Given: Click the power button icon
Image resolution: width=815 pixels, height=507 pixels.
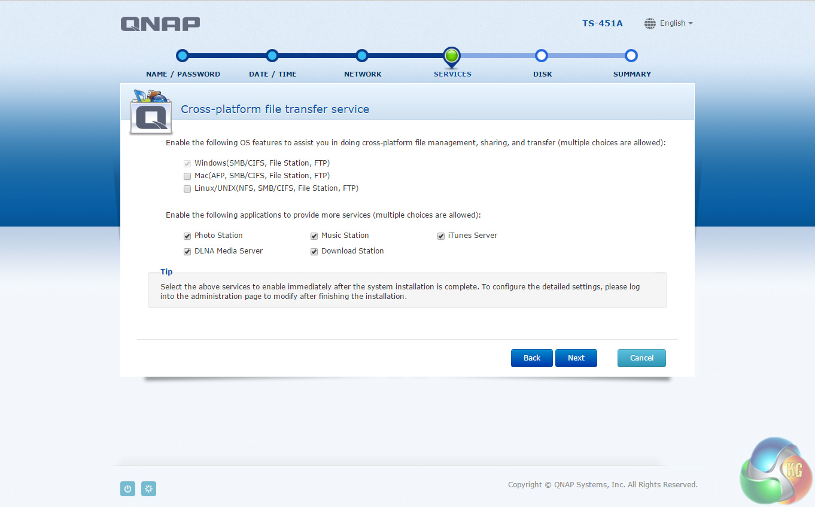Looking at the screenshot, I should 127,489.
